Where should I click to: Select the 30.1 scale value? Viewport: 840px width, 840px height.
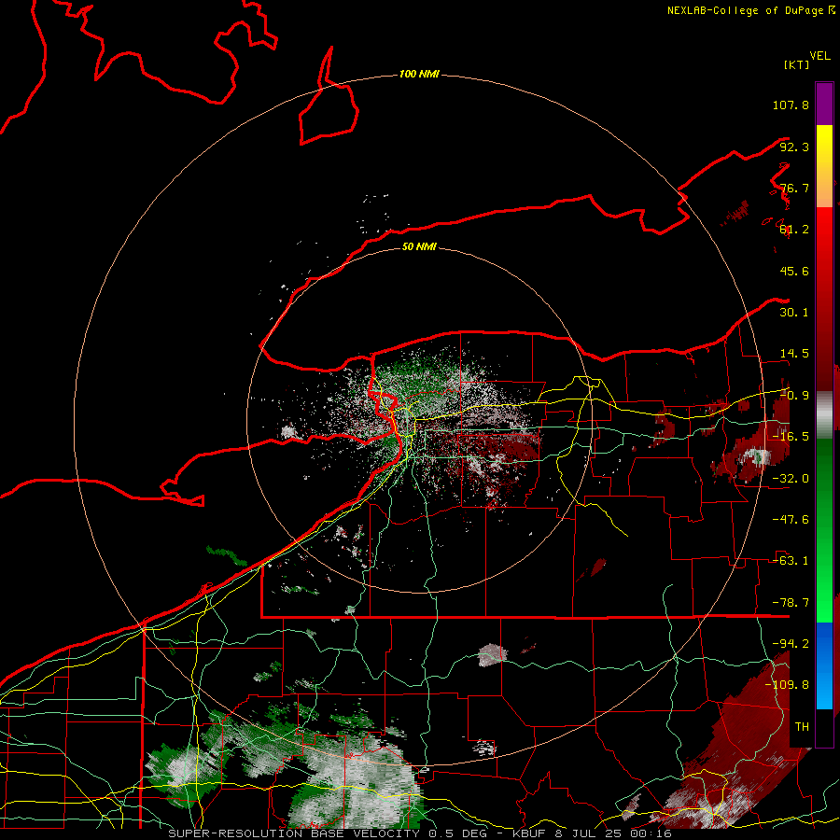794,313
